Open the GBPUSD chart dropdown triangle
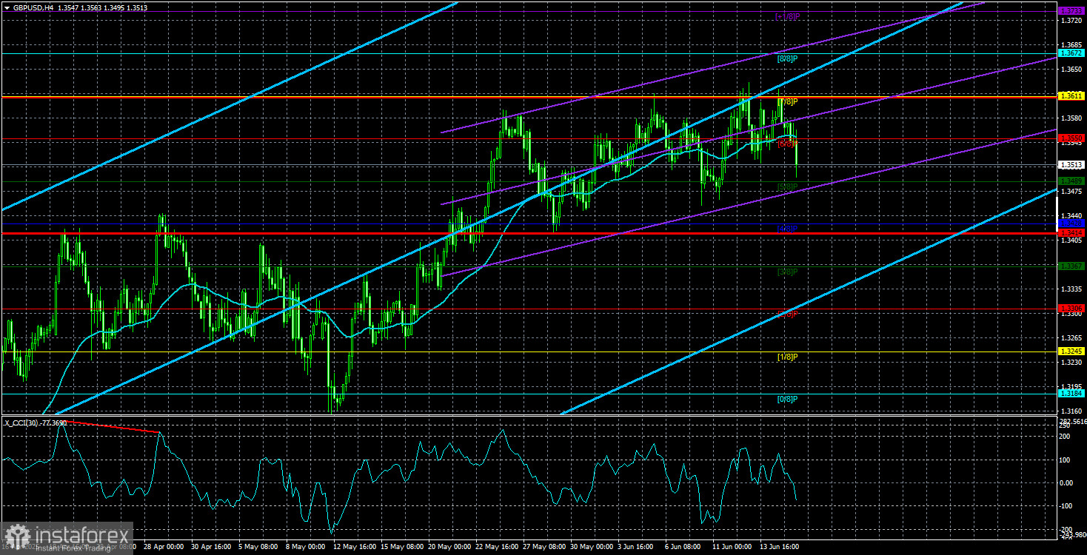The width and height of the screenshot is (1087, 555). point(6,7)
